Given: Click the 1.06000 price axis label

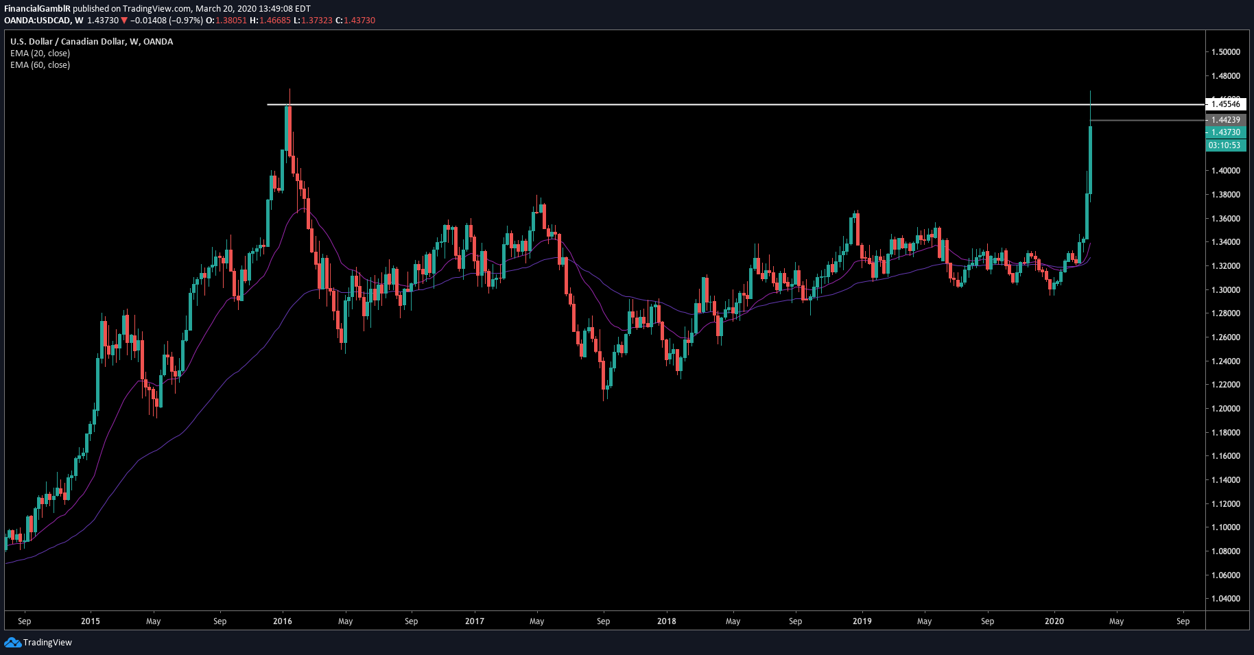Looking at the screenshot, I should pos(1226,575).
